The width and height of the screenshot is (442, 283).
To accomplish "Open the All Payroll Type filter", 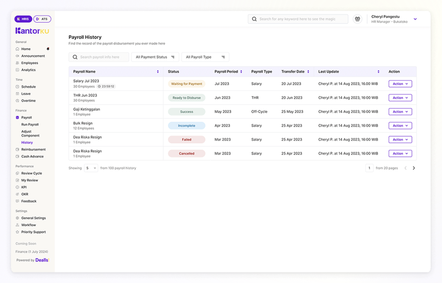I will point(205,57).
